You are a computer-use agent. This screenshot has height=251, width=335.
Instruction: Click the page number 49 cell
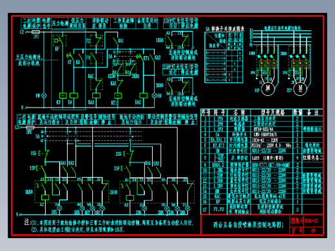313,230
